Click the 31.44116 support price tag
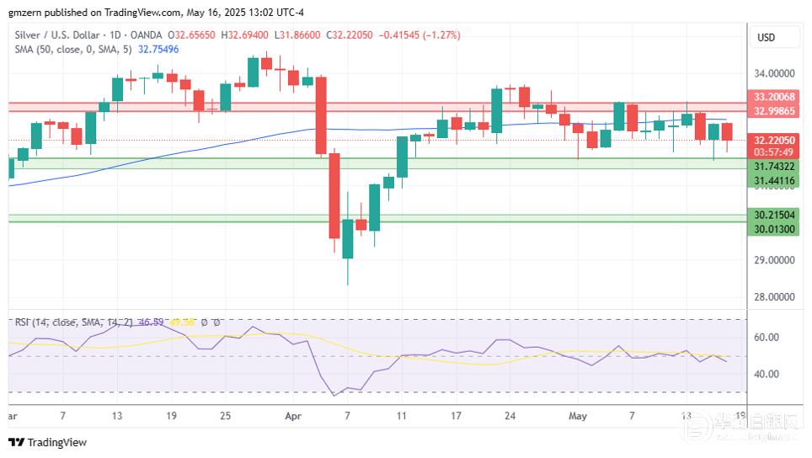Viewport: 812px width, 458px height. pos(773,181)
